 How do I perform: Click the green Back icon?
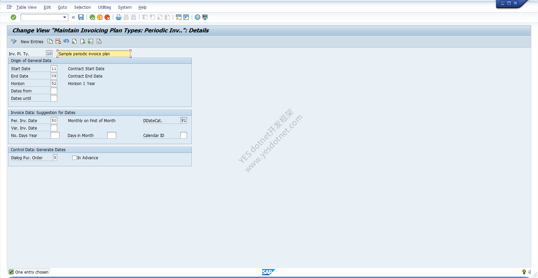(x=92, y=17)
